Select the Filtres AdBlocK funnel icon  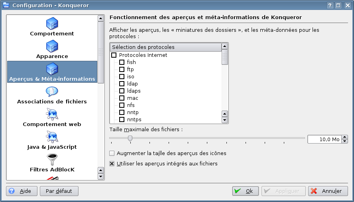[52, 160]
